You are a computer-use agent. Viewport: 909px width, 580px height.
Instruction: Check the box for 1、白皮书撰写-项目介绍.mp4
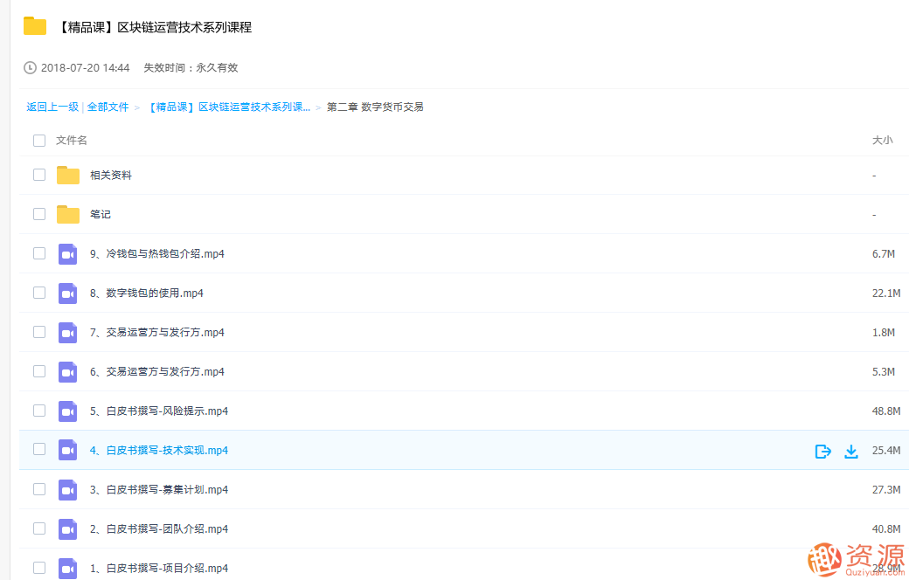tap(39, 568)
